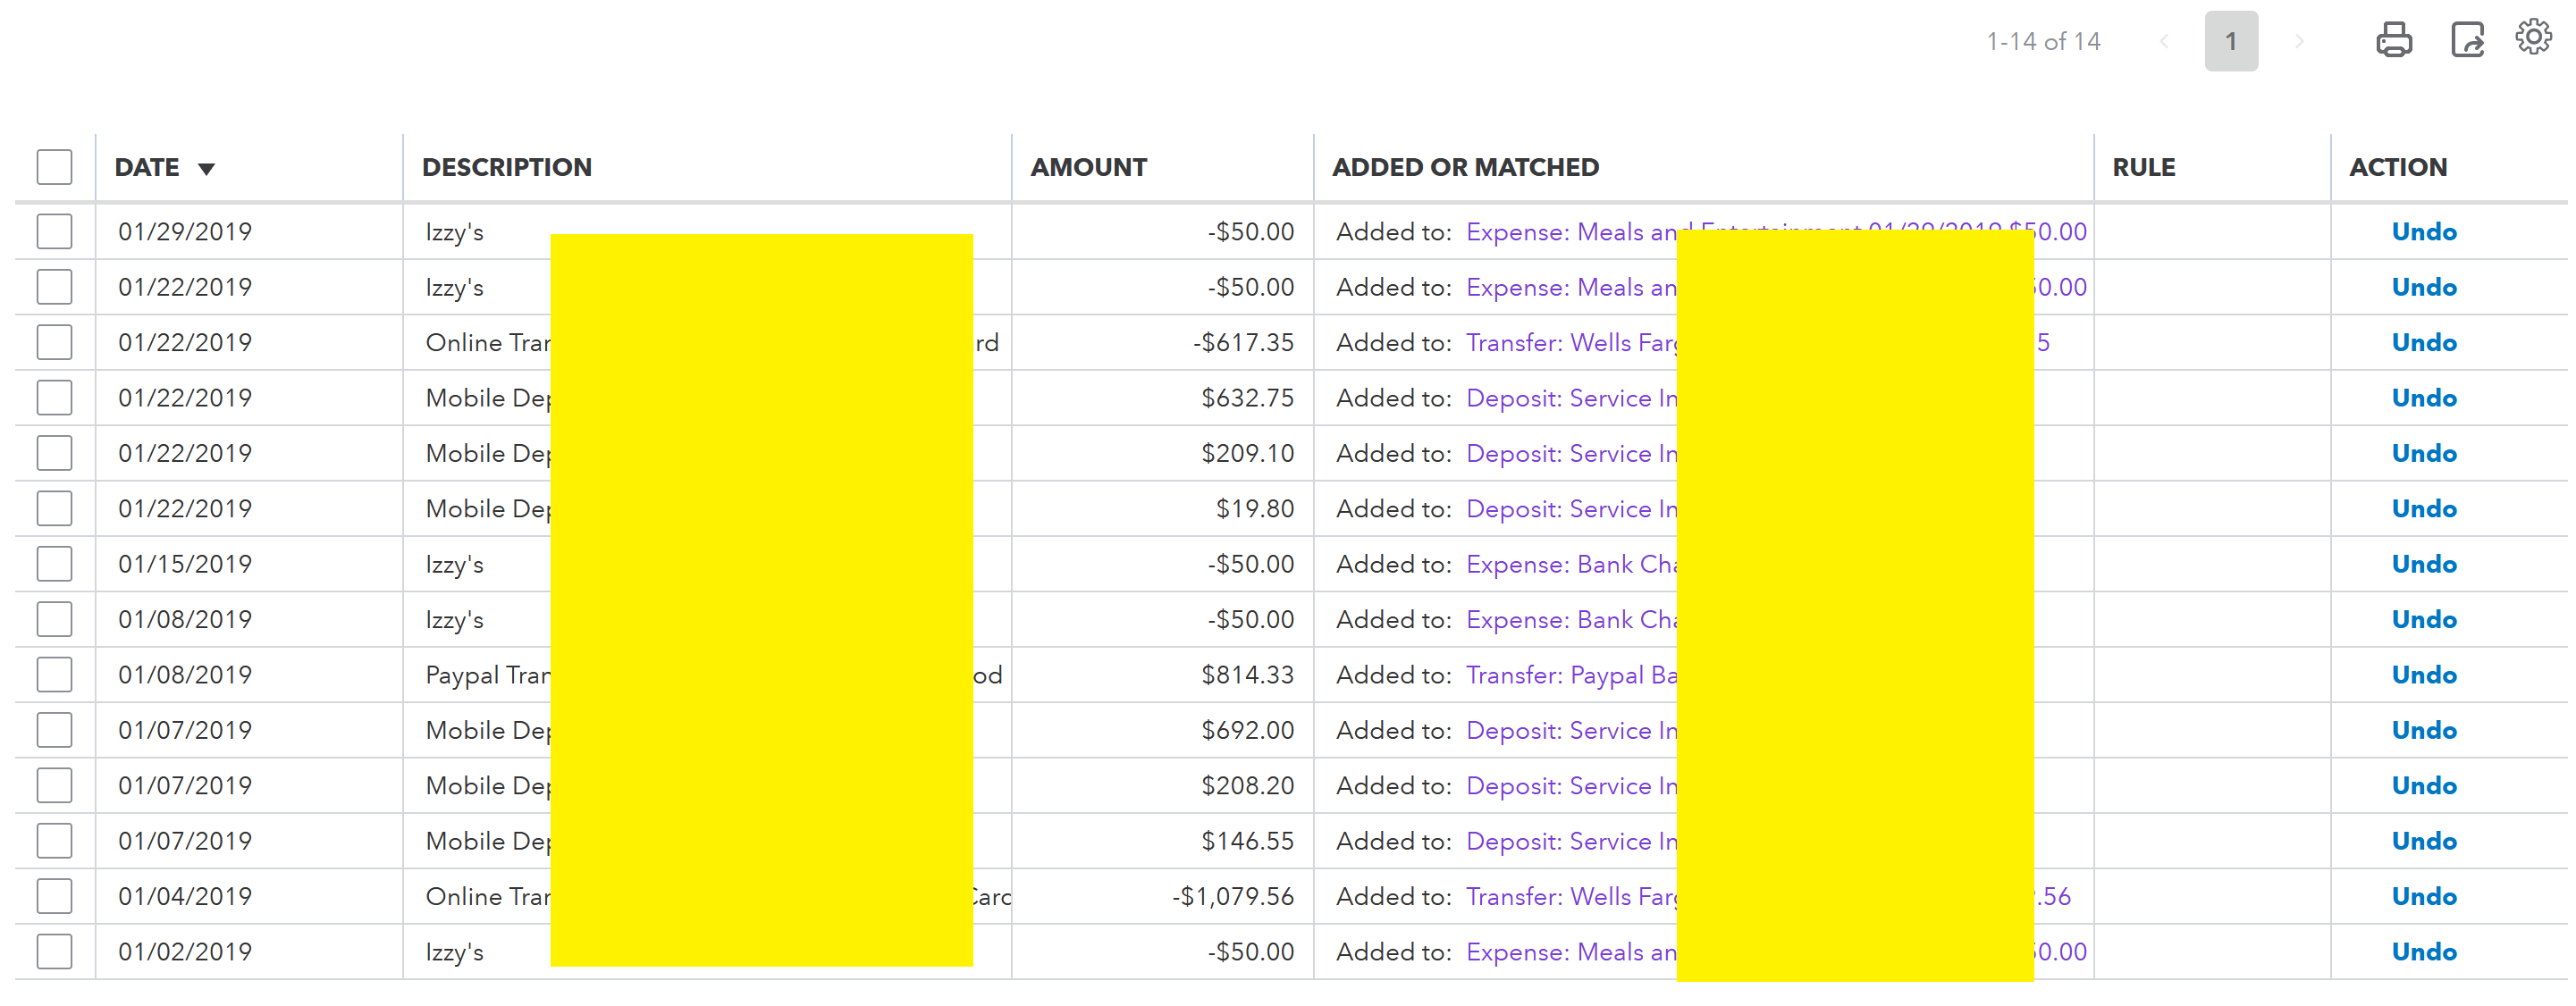Select checkbox for the $814.33 Paypal row
Image resolution: width=2576 pixels, height=1006 pixels.
(x=54, y=675)
